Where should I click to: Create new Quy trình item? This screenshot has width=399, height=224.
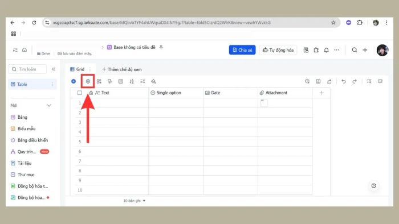pyautogui.click(x=30, y=152)
